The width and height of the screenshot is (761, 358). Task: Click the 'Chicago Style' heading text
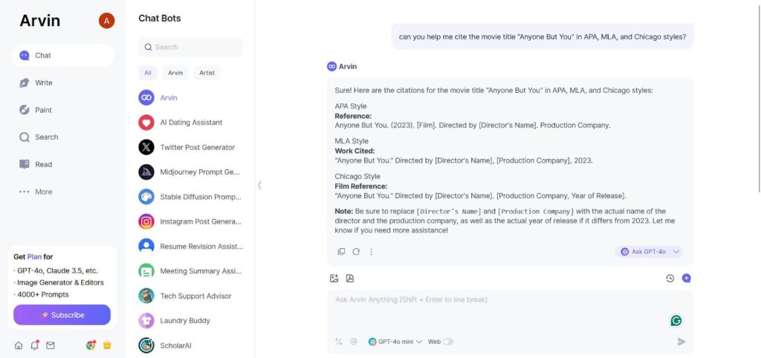(357, 176)
